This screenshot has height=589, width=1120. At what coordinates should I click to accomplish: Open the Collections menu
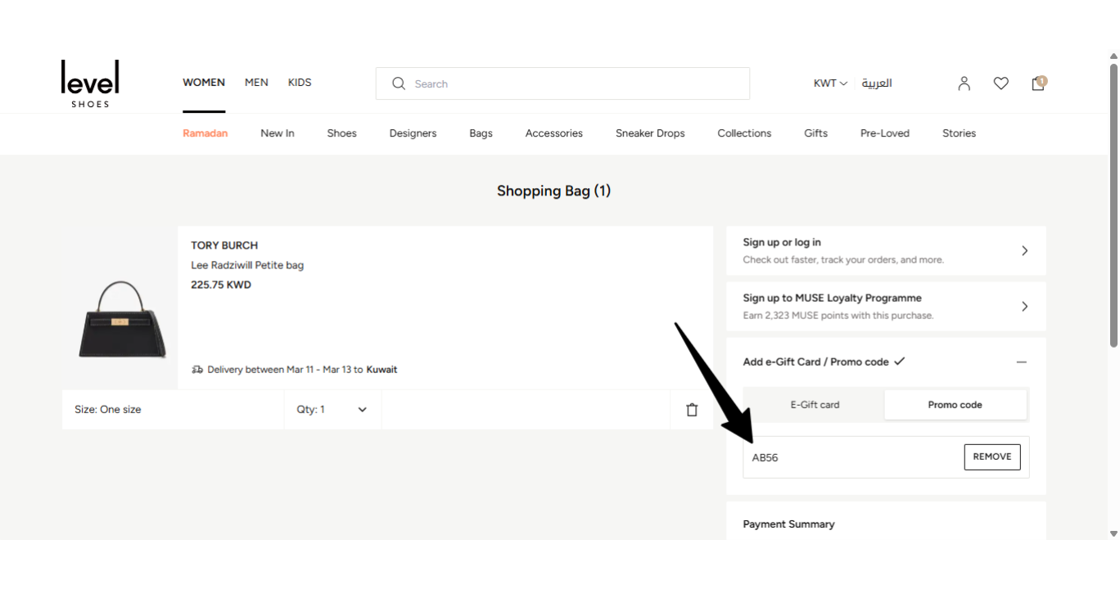[x=744, y=133]
